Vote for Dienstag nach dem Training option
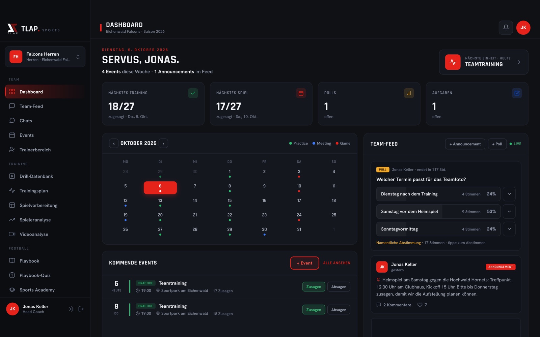The image size is (540, 337). [x=438, y=194]
